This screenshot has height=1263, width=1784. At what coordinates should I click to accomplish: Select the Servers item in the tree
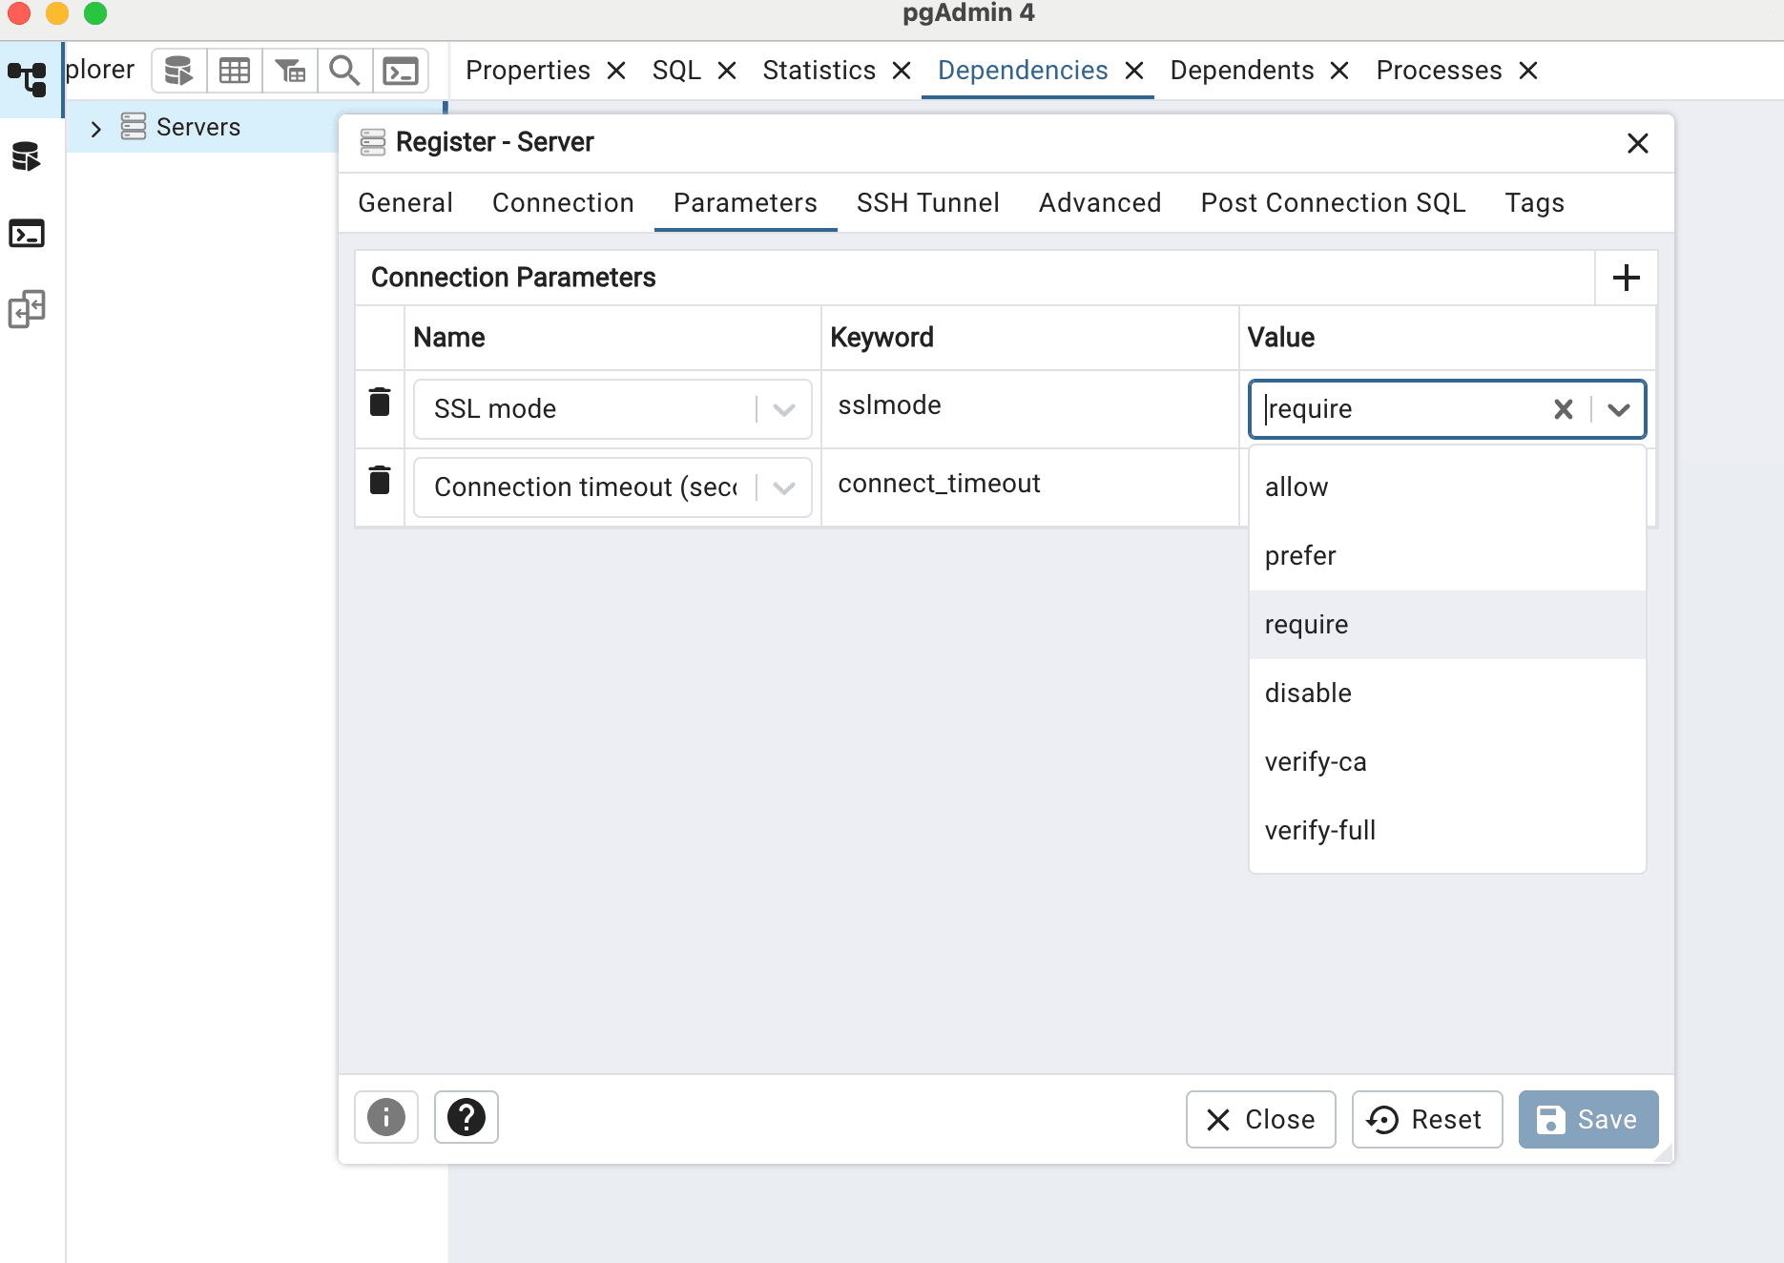point(198,127)
